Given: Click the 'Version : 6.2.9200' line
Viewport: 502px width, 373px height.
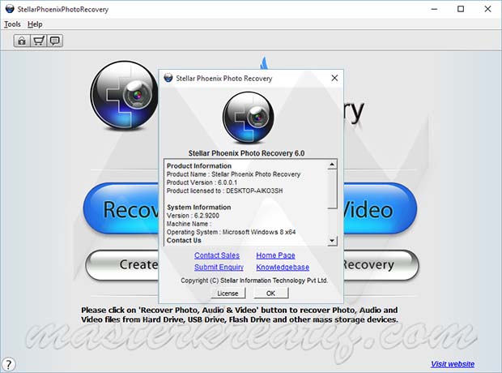Looking at the screenshot, I should coord(193,216).
